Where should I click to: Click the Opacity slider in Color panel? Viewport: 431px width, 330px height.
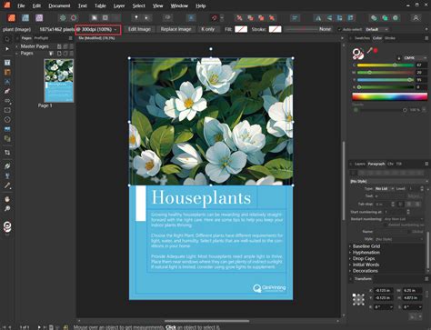pyautogui.click(x=381, y=110)
